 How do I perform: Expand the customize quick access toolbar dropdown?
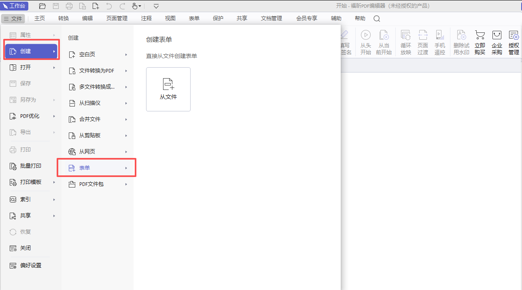(x=156, y=6)
